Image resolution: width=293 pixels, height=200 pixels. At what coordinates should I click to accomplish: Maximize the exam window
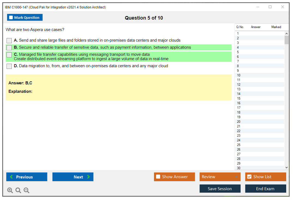270,7
